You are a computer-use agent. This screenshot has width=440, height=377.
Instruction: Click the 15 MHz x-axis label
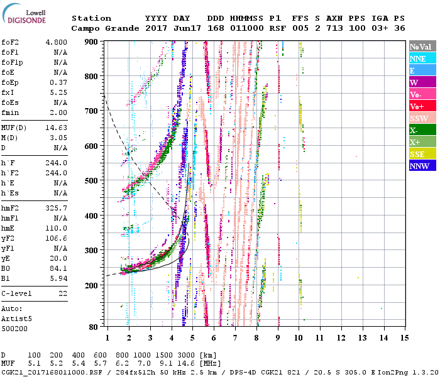pos(405,338)
